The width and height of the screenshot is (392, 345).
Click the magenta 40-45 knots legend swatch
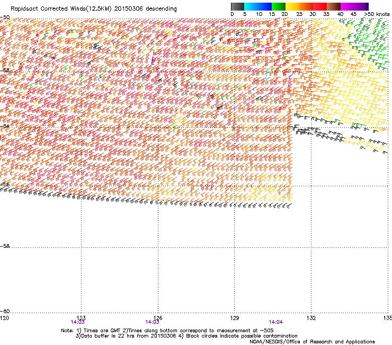(348, 6)
